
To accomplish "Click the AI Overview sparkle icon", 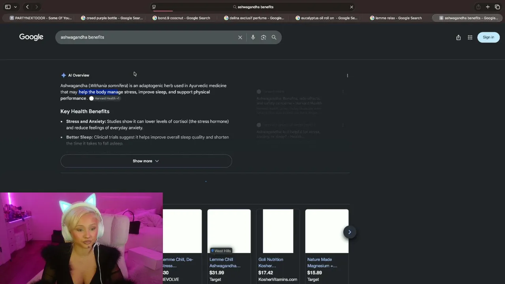I will tap(64, 75).
